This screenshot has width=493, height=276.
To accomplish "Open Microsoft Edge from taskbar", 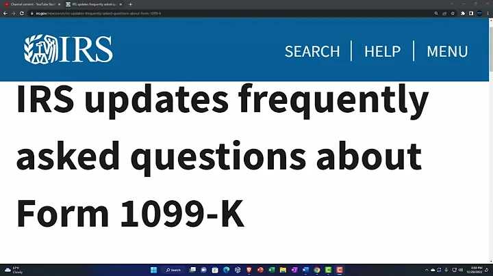I will point(227,270).
